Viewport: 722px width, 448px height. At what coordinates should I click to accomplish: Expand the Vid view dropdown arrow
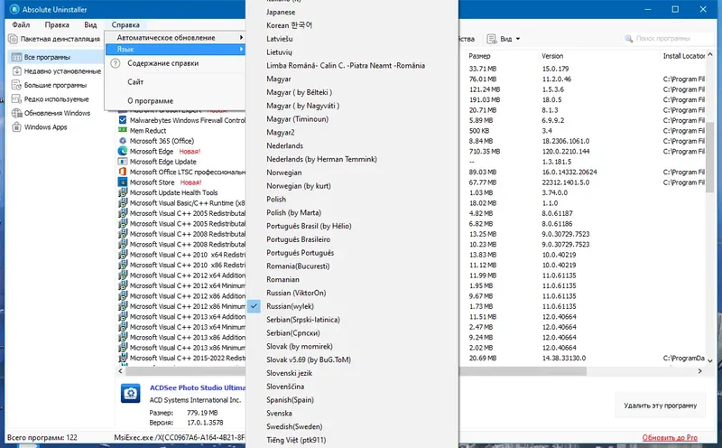(x=518, y=39)
